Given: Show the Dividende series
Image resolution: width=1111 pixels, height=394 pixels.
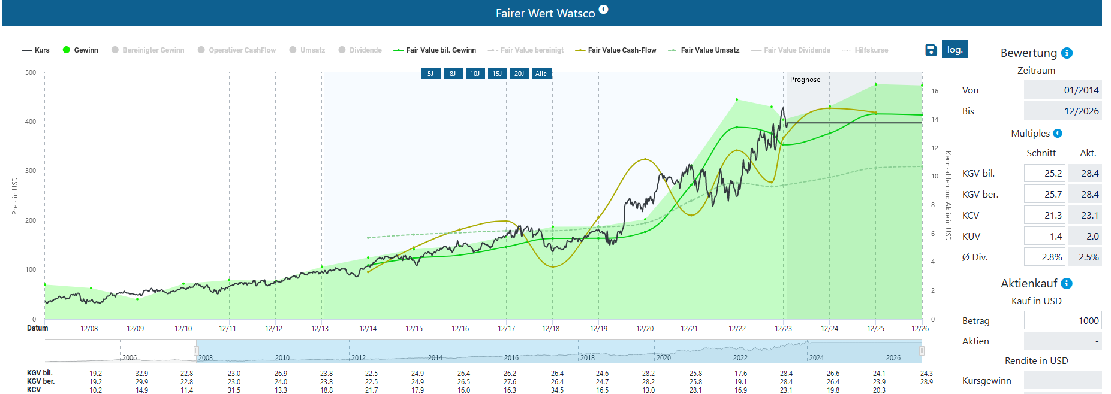Looking at the screenshot, I should [360, 50].
